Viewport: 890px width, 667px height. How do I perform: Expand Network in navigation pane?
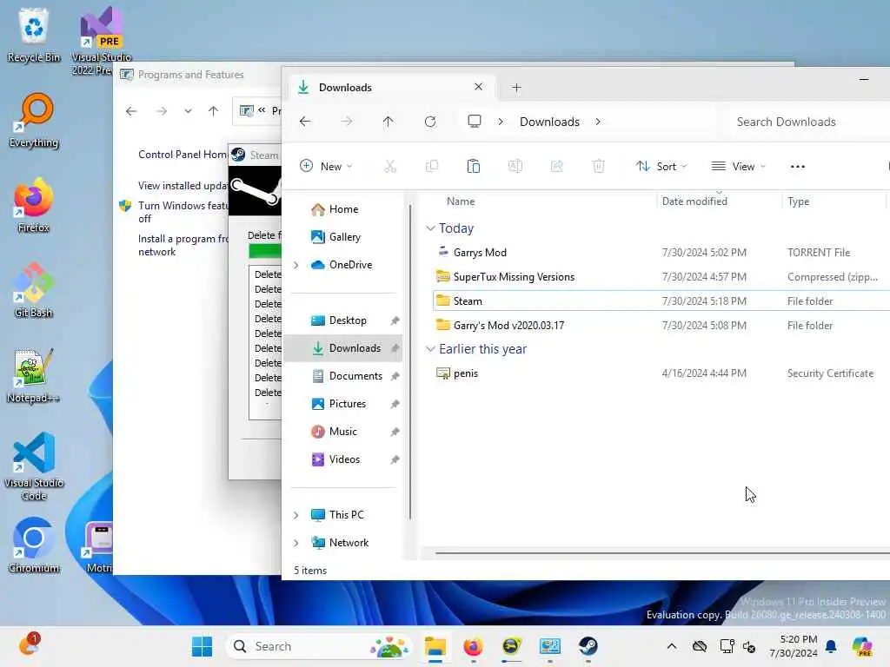pyautogui.click(x=296, y=543)
